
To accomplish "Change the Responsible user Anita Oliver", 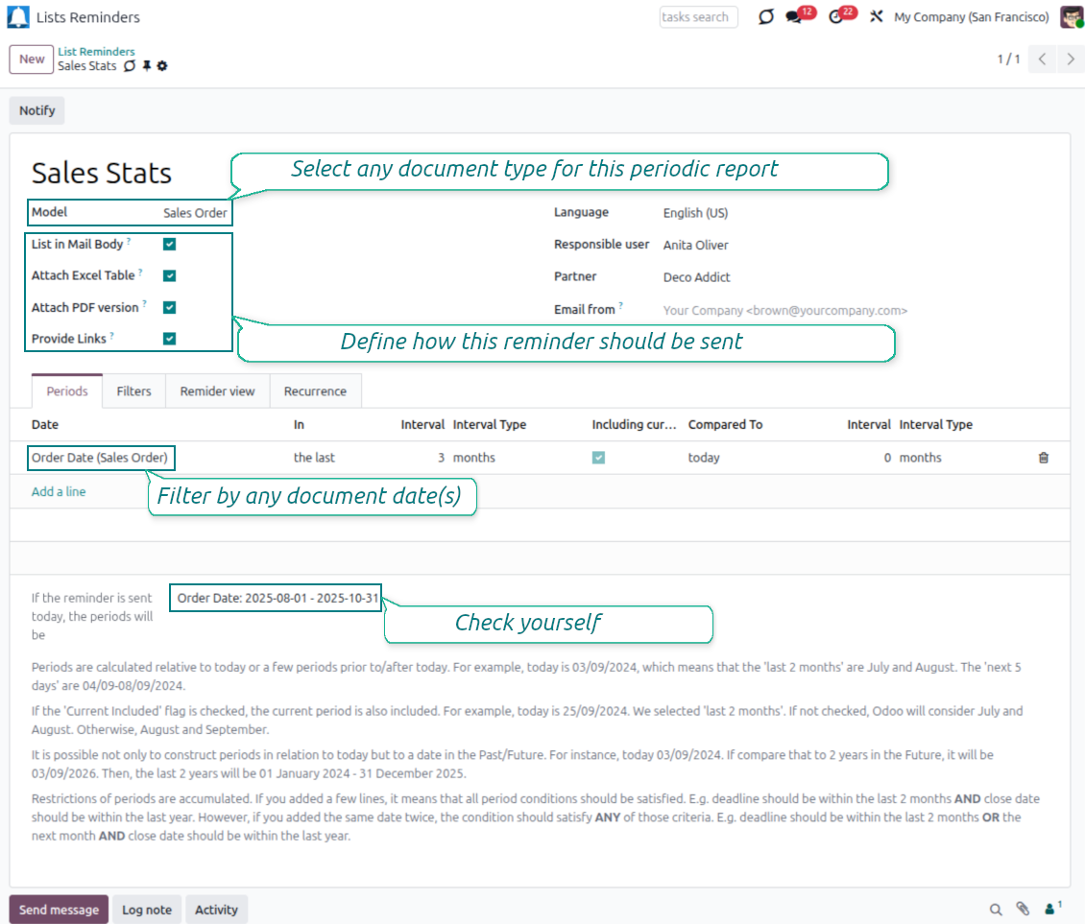I will coord(695,246).
